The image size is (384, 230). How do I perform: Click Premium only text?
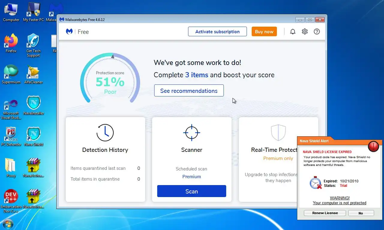[278, 158]
